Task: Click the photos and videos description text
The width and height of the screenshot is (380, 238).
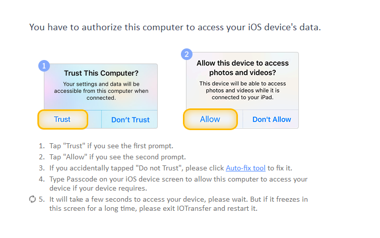Action: coord(242,90)
